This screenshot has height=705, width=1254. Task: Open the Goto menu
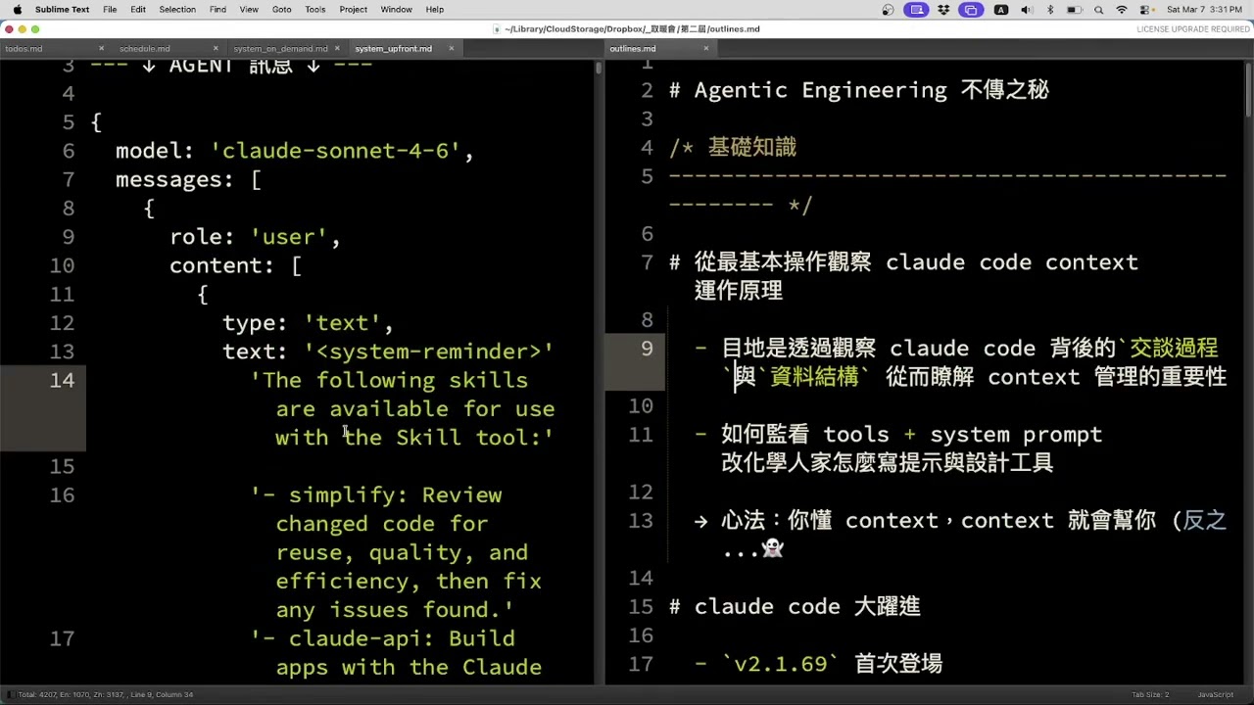(x=281, y=9)
